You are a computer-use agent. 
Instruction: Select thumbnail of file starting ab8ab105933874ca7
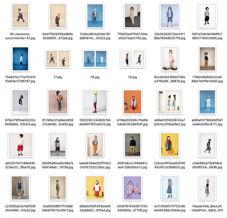[170, 102]
